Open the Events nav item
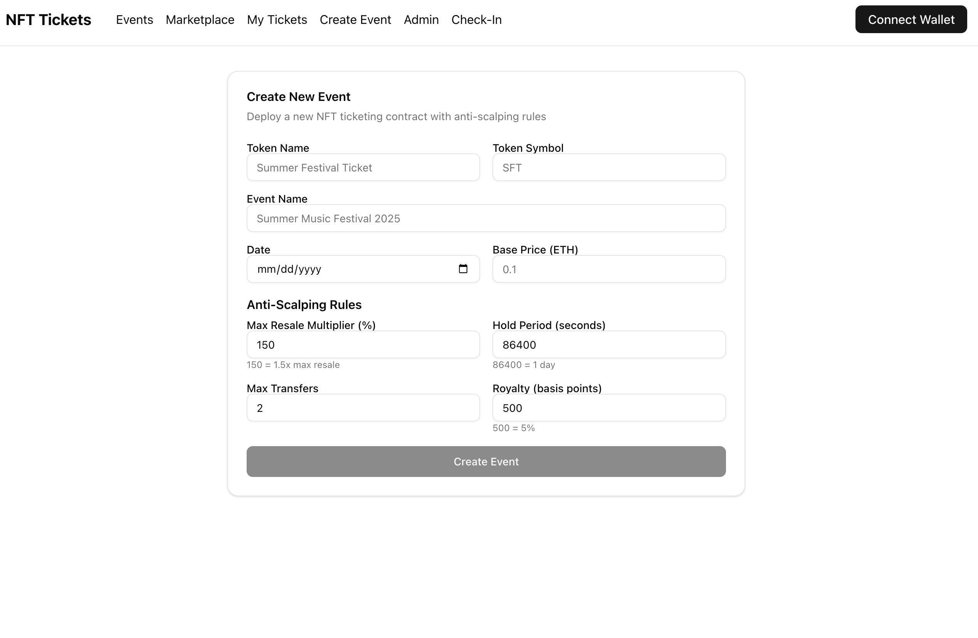Viewport: 978px width, 638px height. 134,20
